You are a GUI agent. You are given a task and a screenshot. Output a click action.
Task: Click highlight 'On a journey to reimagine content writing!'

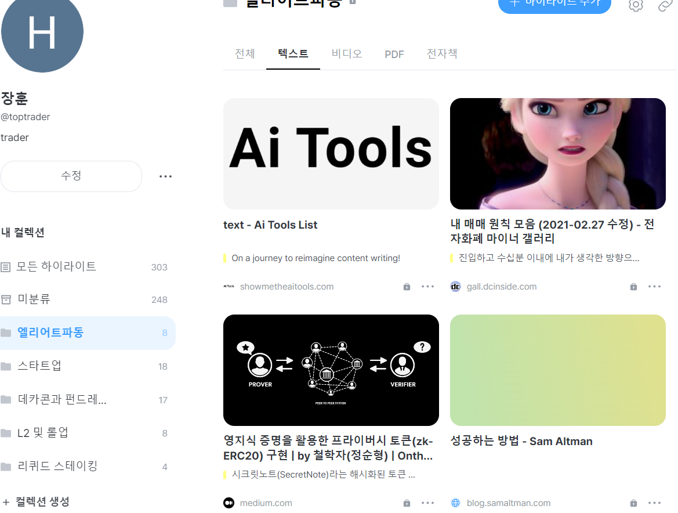(x=316, y=258)
